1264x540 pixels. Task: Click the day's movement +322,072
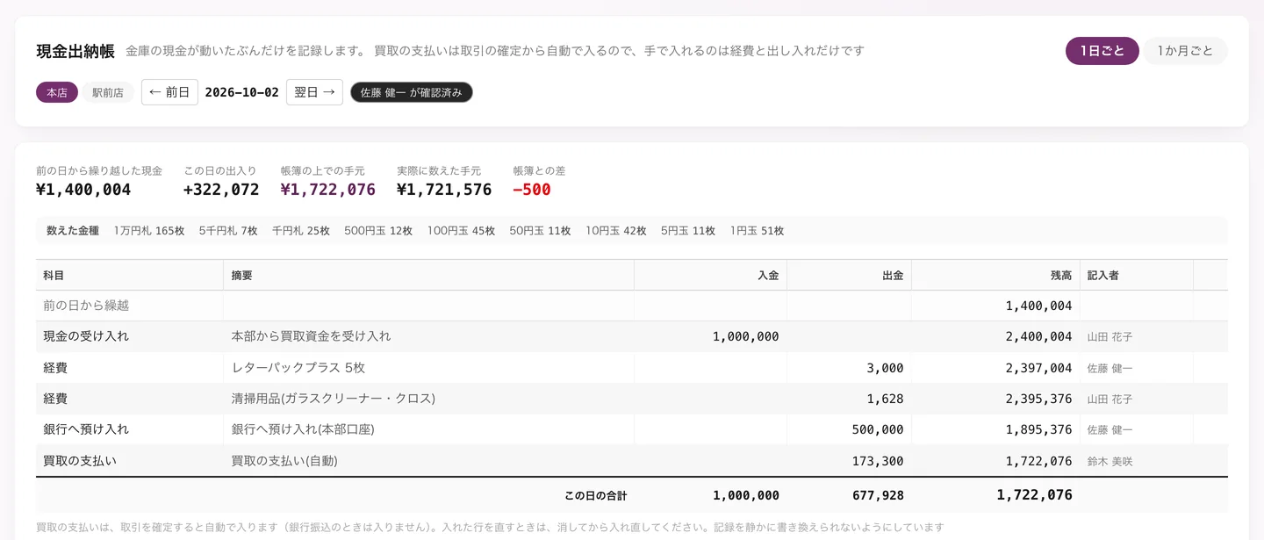point(221,190)
